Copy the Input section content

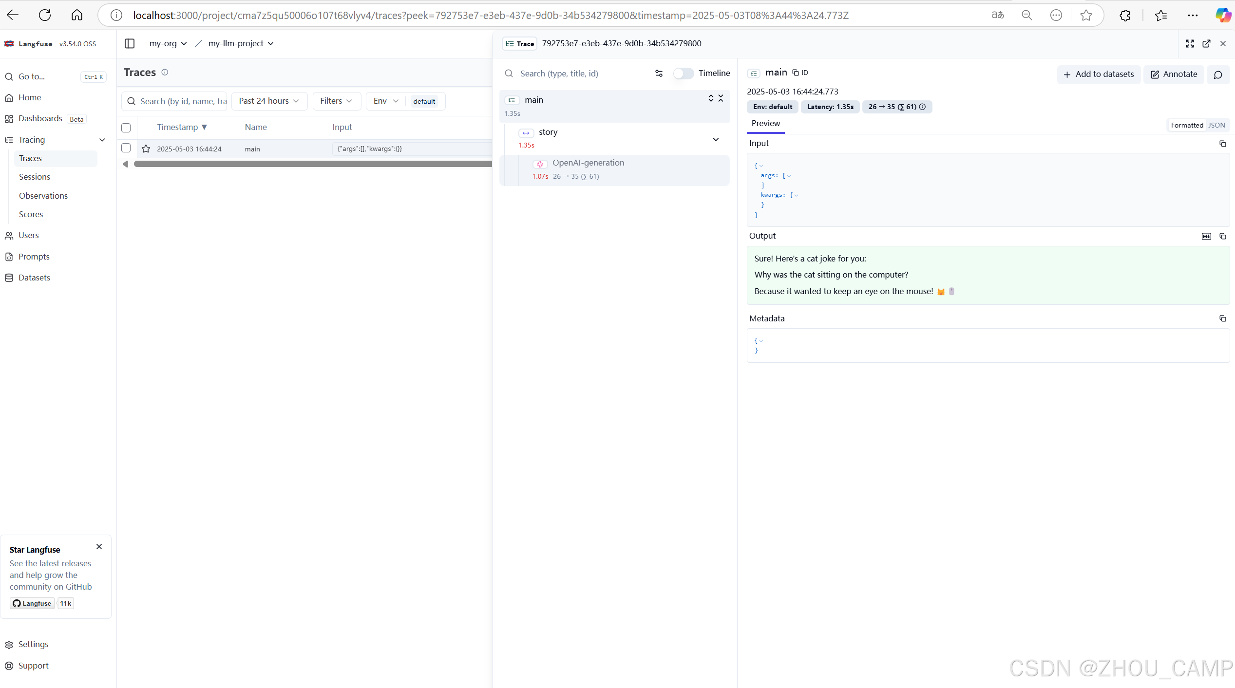click(1222, 144)
